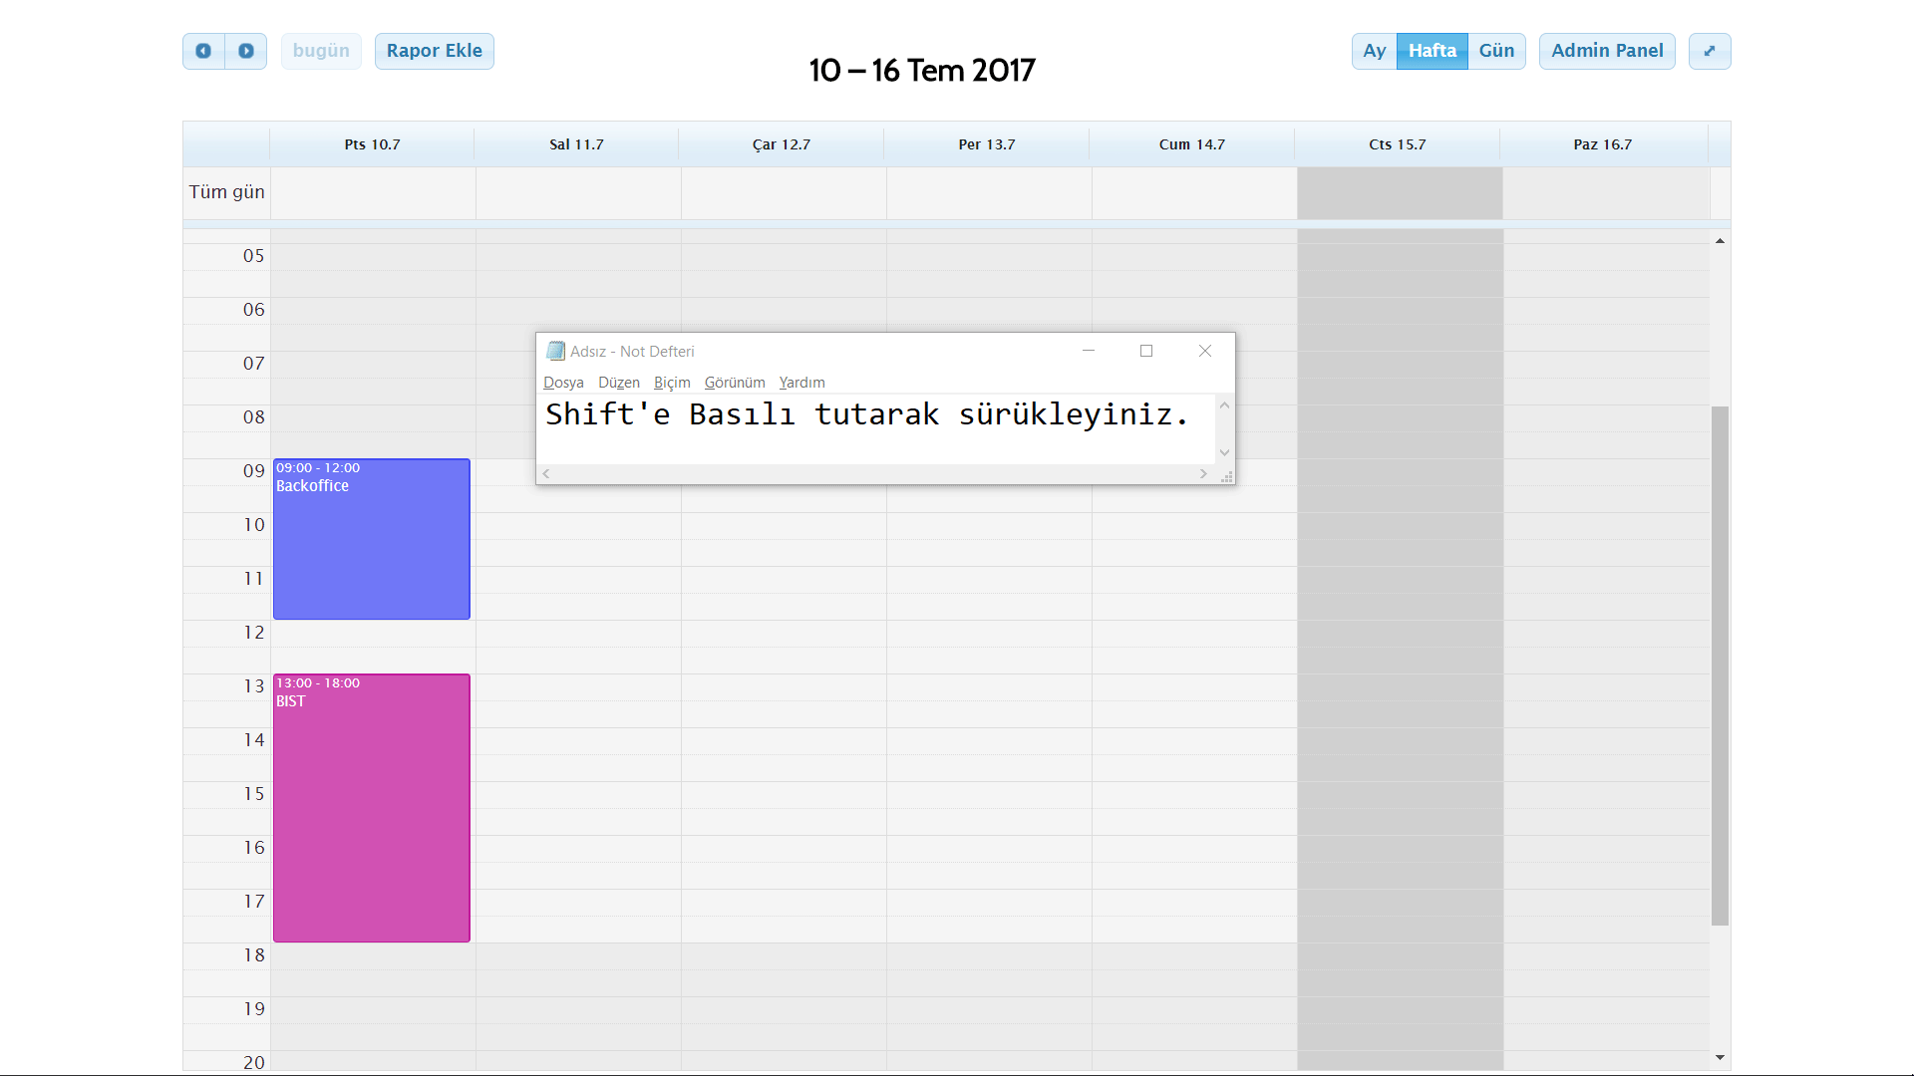This screenshot has width=1914, height=1076.
Task: Open the Görünüm menu
Action: coord(735,383)
